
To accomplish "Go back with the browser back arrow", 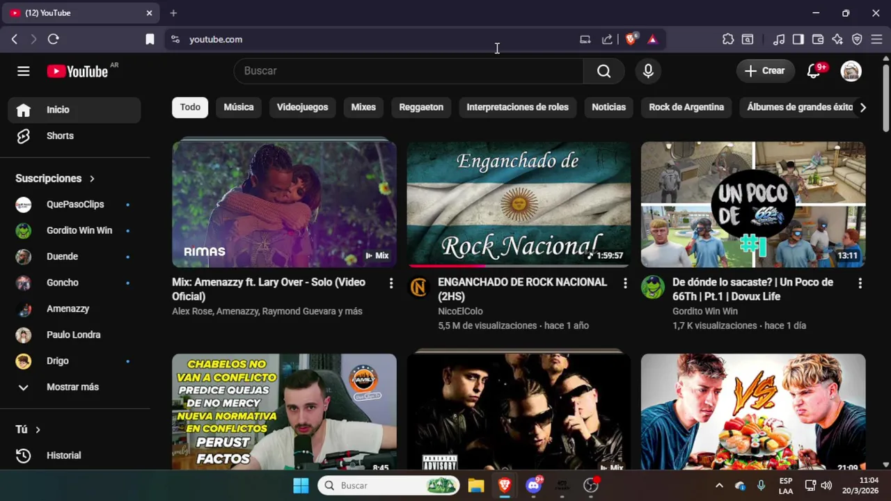I will [15, 40].
